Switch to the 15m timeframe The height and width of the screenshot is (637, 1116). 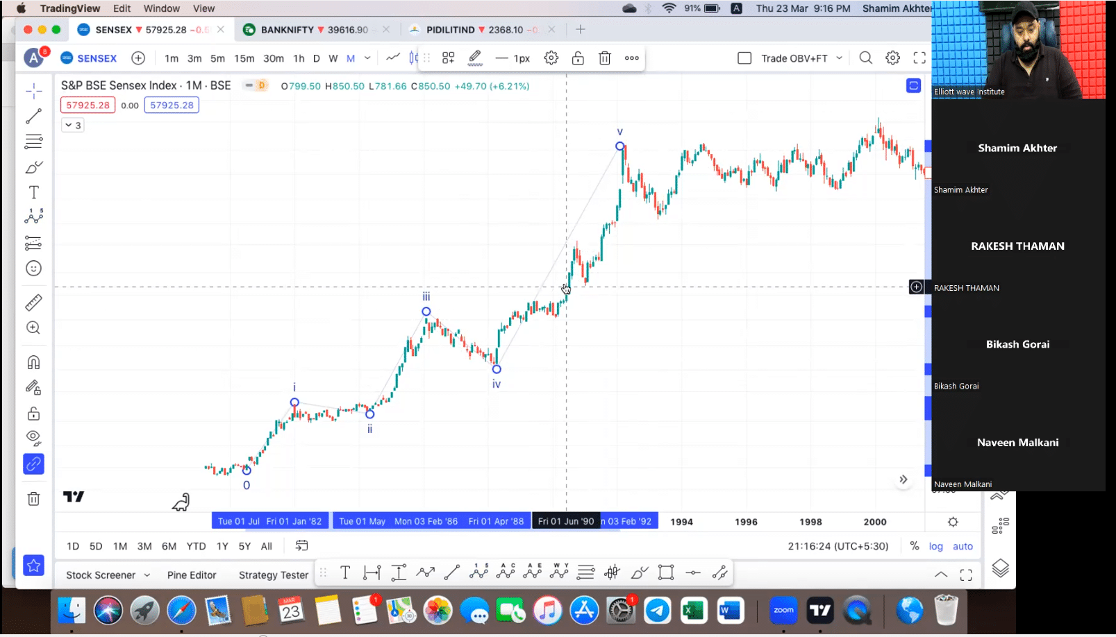[x=244, y=58]
